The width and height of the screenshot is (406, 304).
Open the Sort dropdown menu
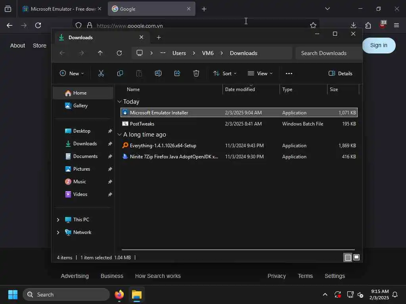pos(225,73)
